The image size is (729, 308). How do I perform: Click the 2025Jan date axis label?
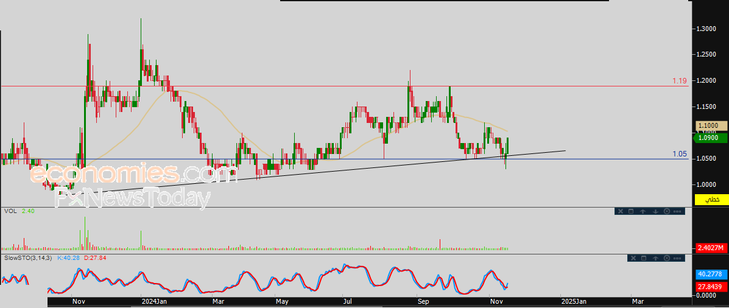click(x=574, y=302)
